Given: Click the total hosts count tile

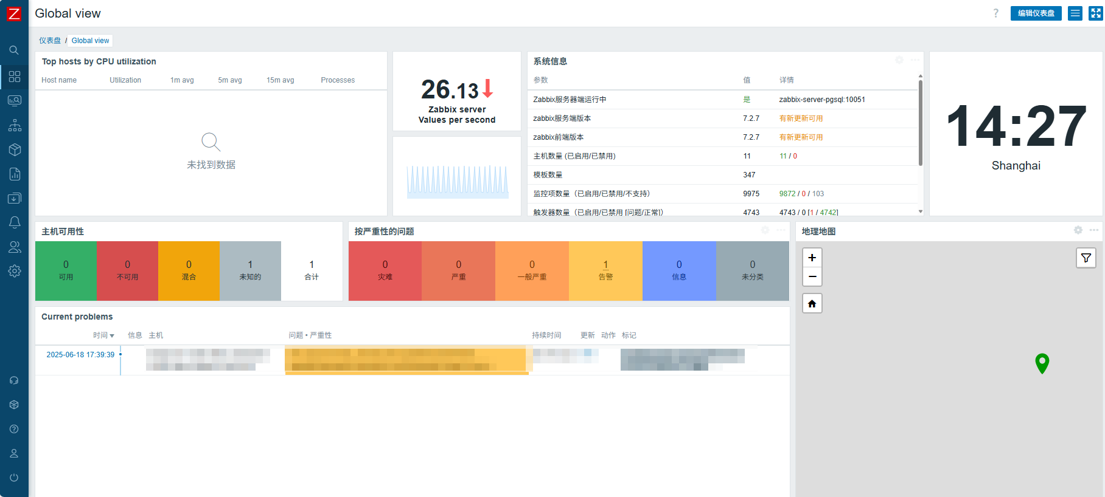Looking at the screenshot, I should (312, 271).
